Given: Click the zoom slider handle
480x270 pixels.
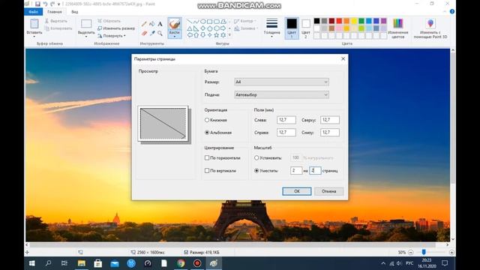Looking at the screenshot, I should [424, 252].
